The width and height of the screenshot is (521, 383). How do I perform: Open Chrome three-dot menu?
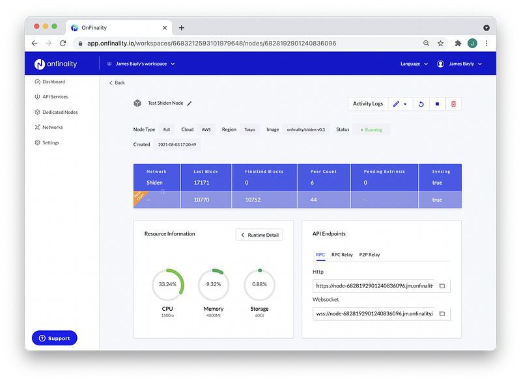tap(486, 43)
